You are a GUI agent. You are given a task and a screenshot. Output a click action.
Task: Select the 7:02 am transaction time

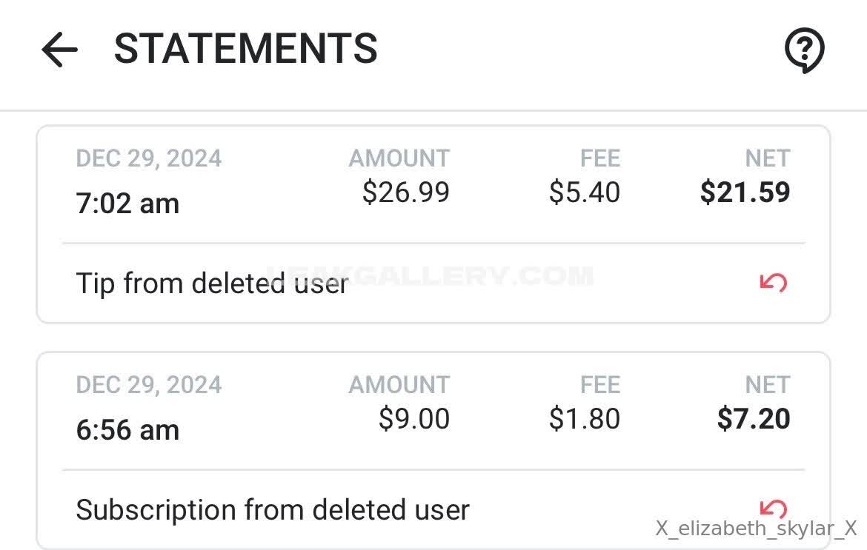(127, 204)
